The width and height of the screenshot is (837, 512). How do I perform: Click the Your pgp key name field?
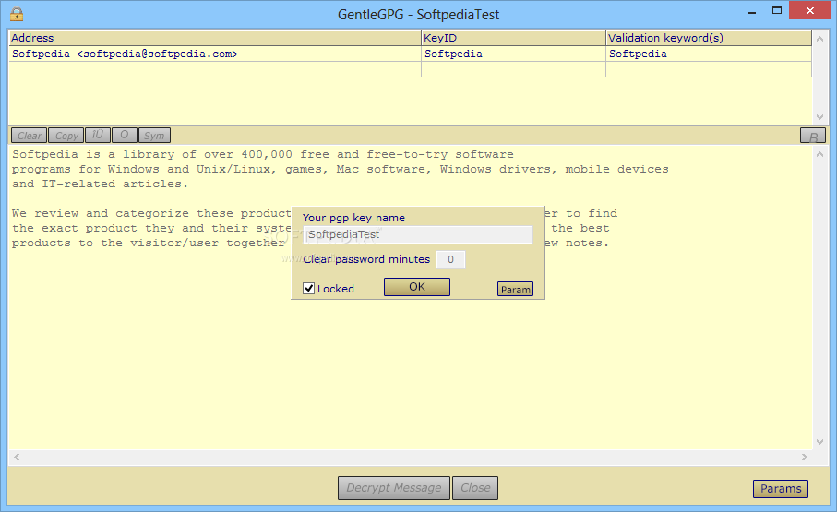click(418, 234)
